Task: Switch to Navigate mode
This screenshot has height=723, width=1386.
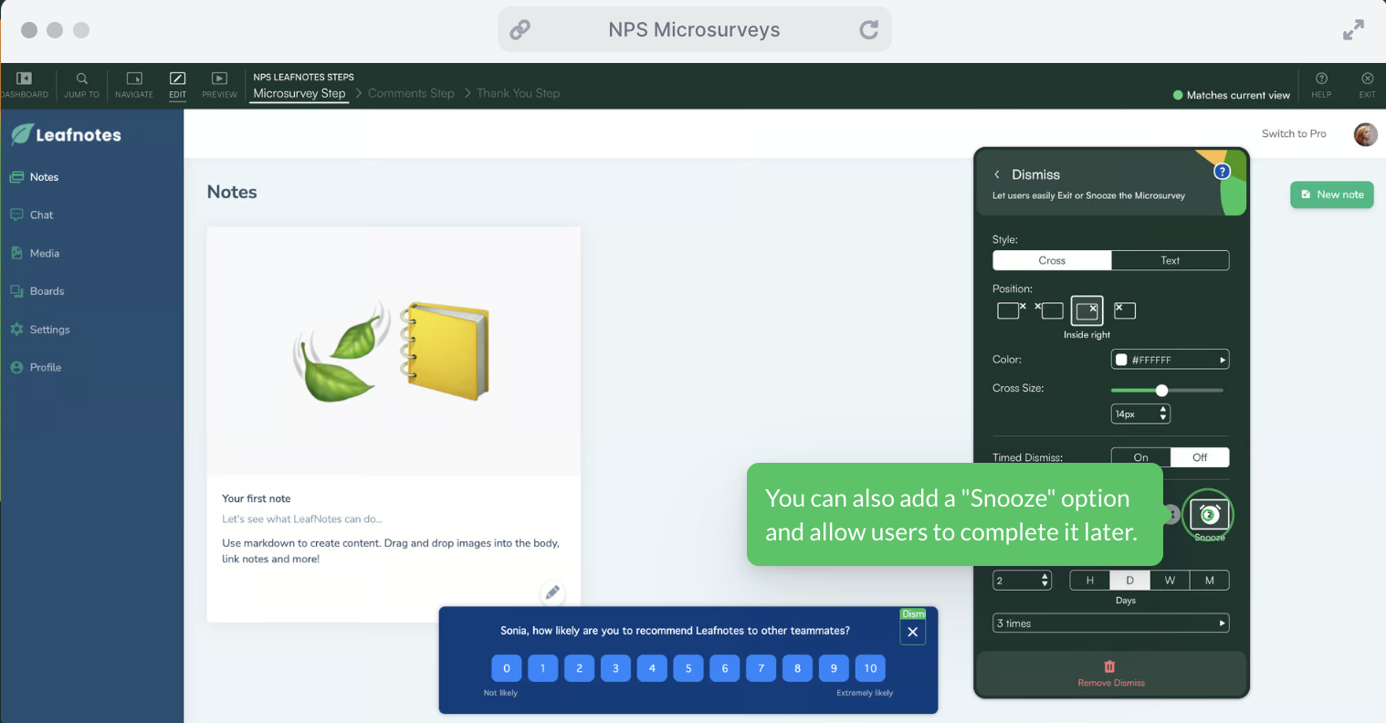Action: [x=134, y=85]
